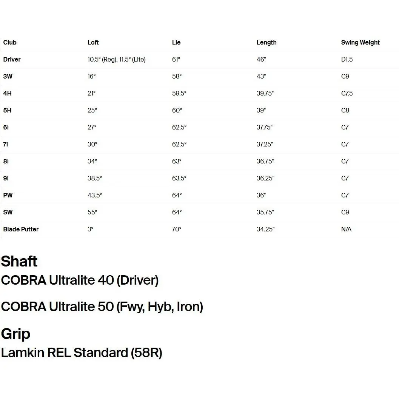Viewport: 399px width, 399px height.
Task: Select the SW row label
Action: pyautogui.click(x=8, y=212)
